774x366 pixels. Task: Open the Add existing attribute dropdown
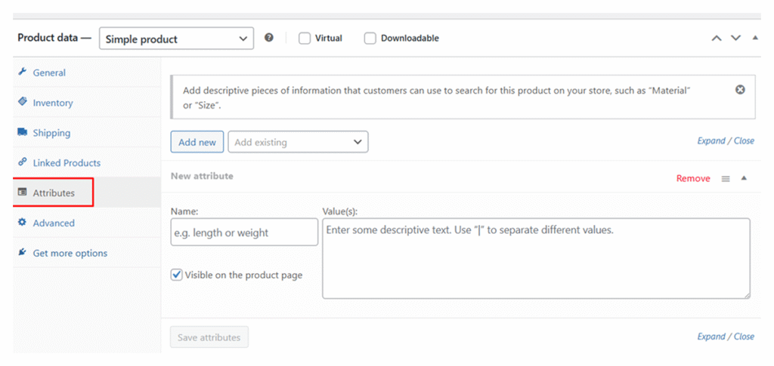tap(298, 142)
